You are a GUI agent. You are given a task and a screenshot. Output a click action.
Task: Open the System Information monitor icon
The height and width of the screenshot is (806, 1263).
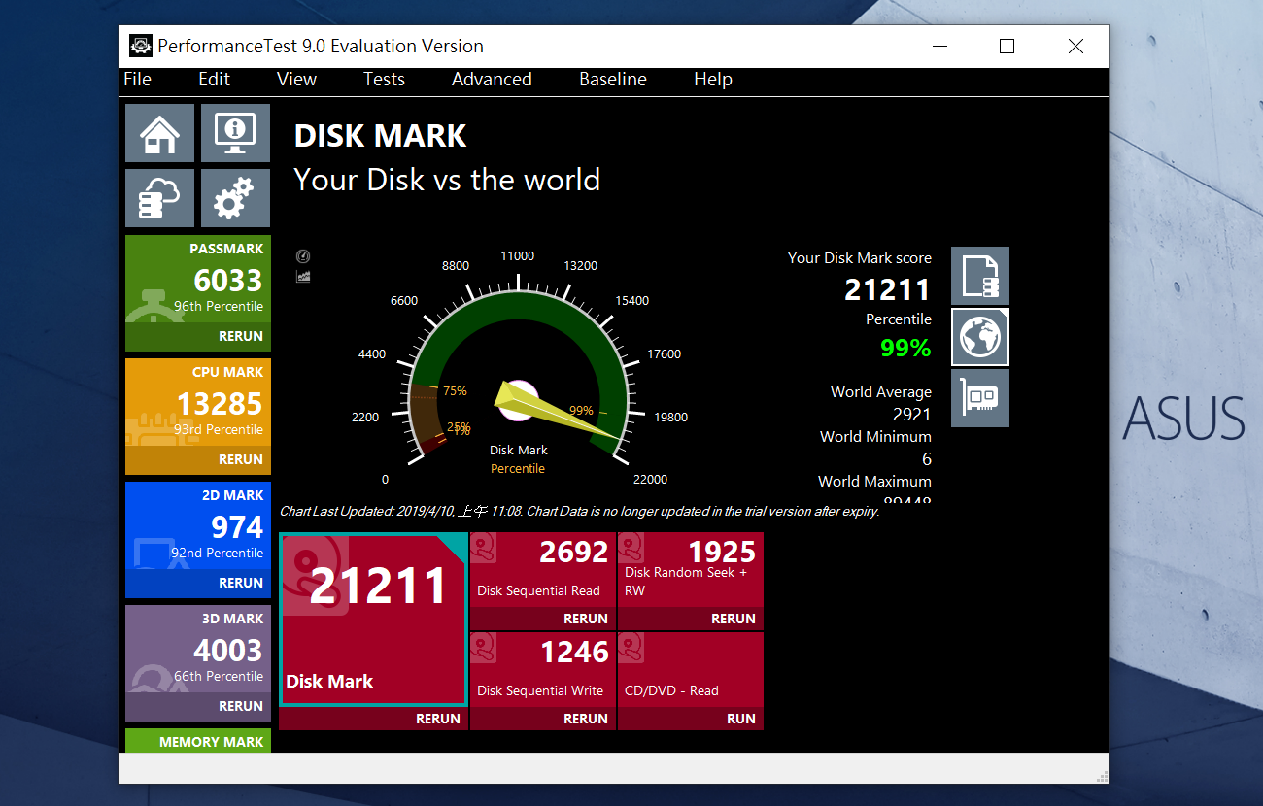point(235,133)
